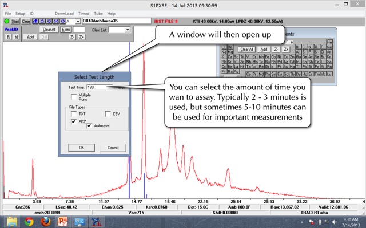
Task: Click the horizontal compress arrows icon
Action: [56, 22]
